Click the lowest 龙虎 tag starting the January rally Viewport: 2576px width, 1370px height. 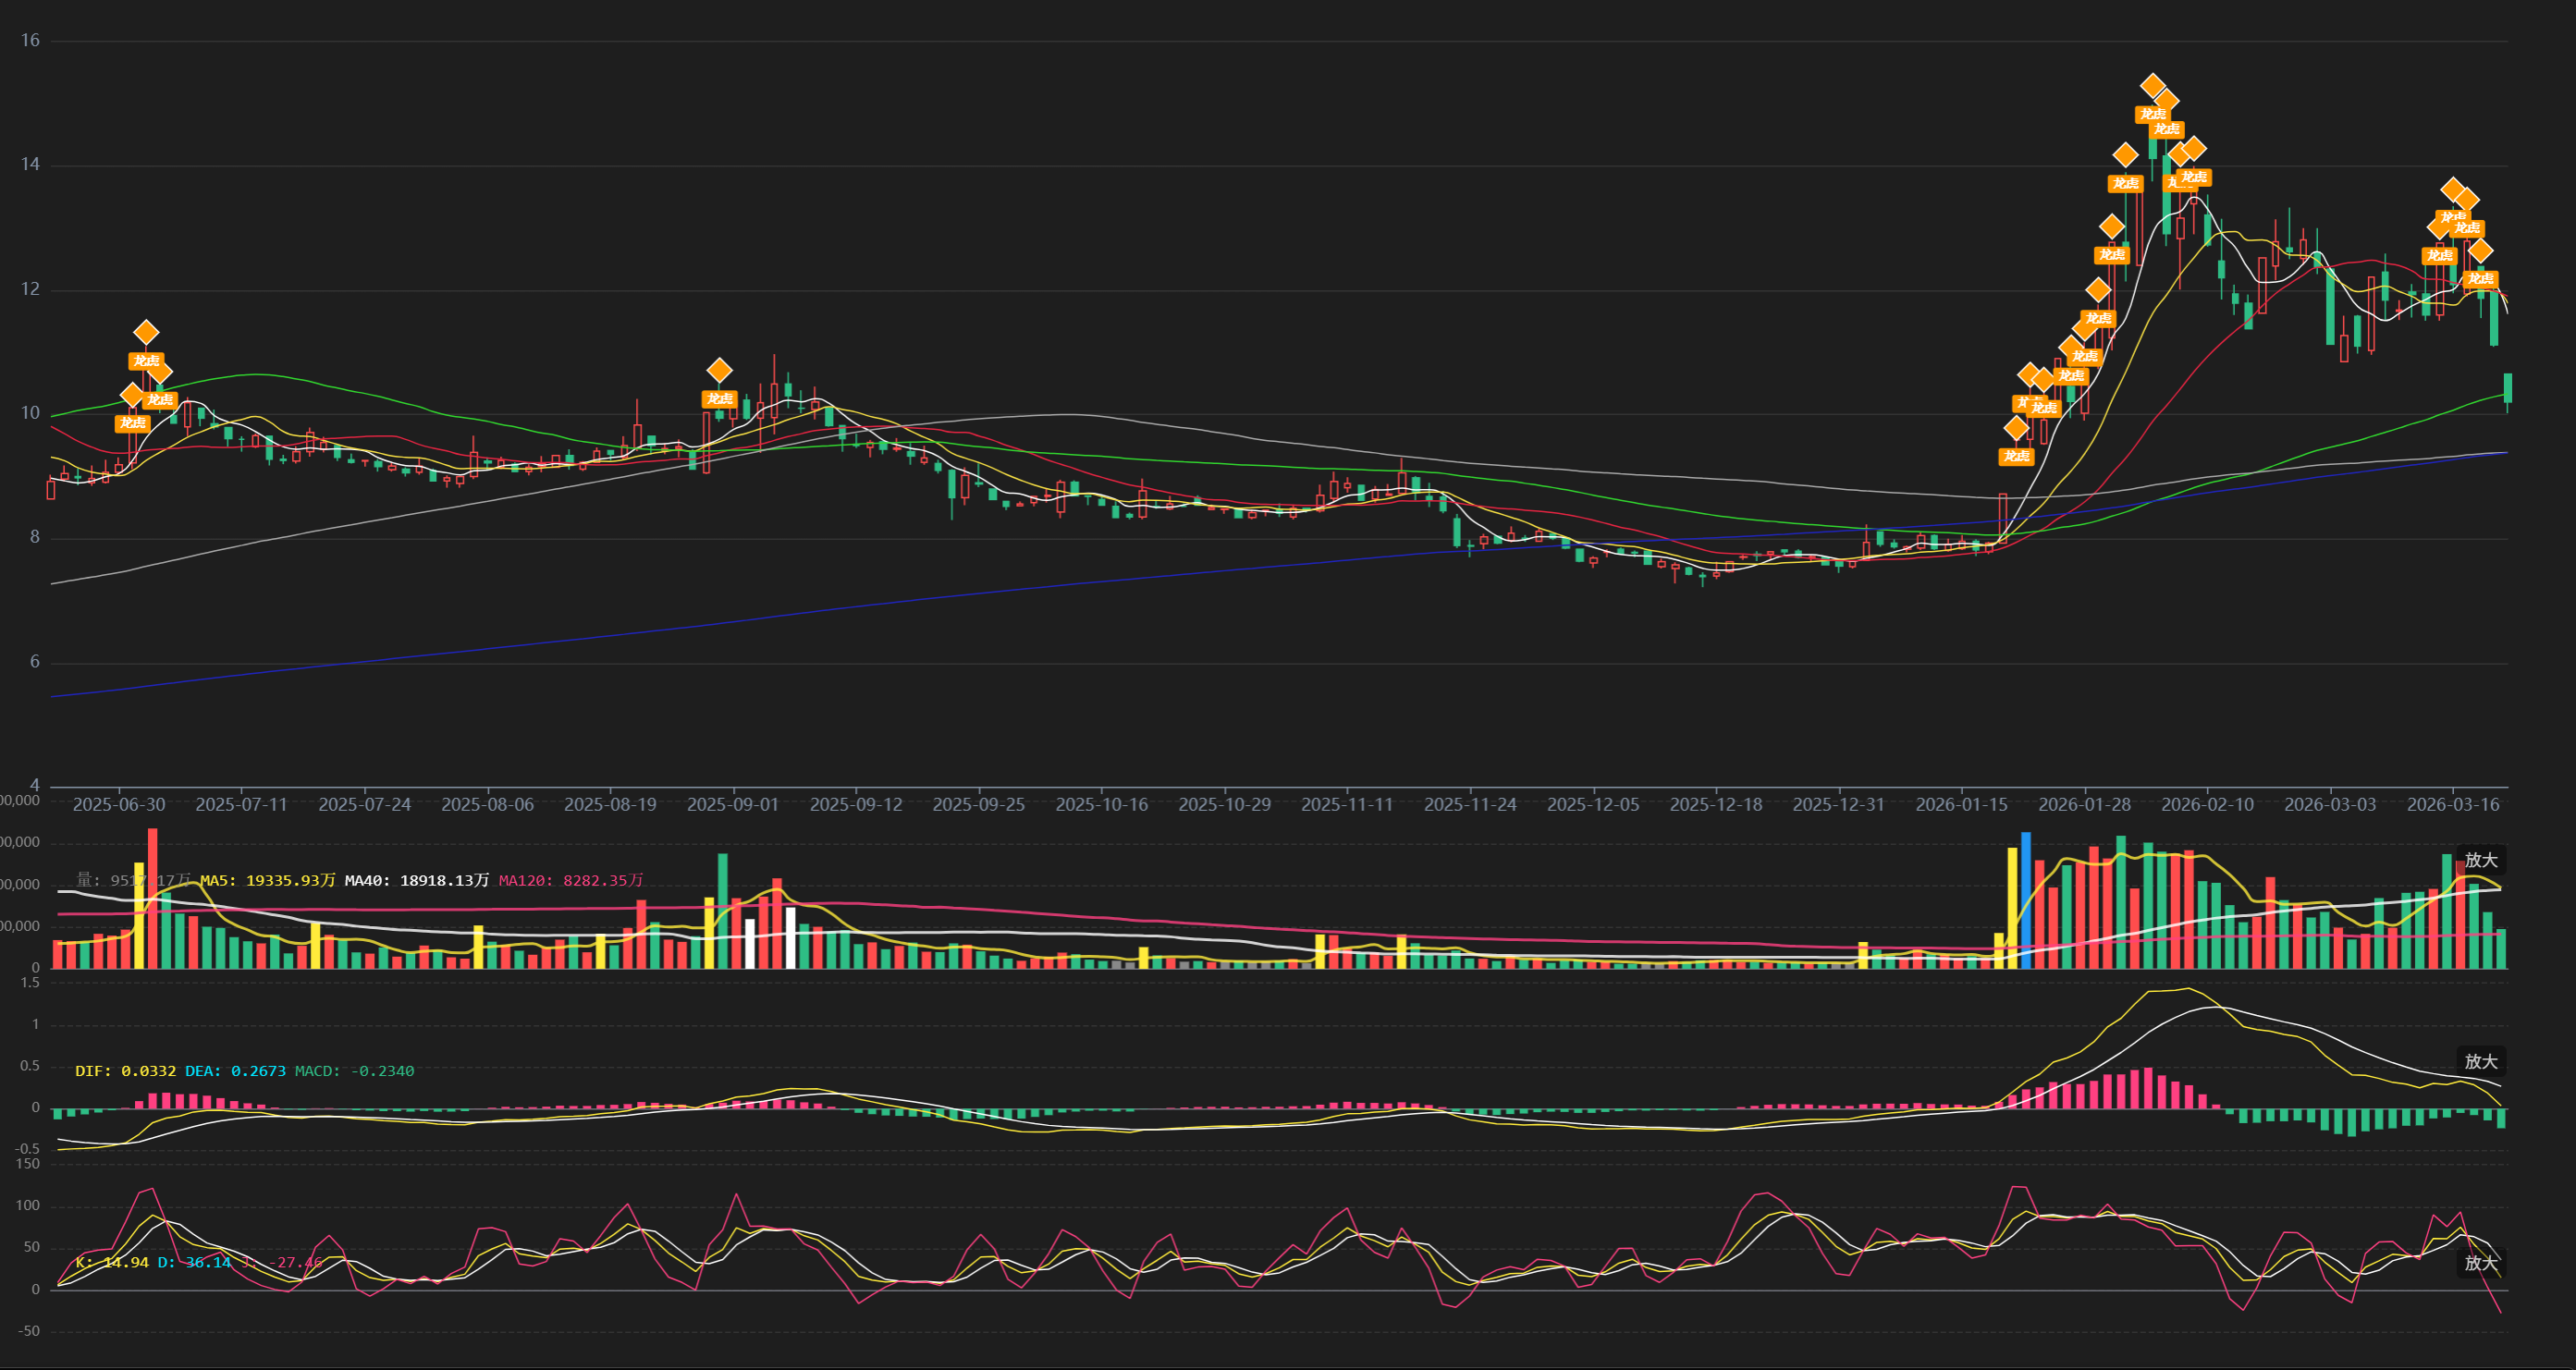2016,457
